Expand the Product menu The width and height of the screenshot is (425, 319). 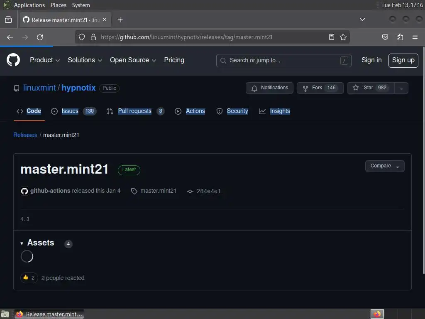click(x=45, y=60)
